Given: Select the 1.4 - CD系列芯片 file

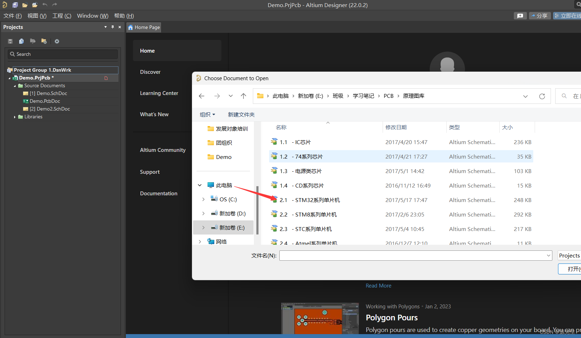Looking at the screenshot, I should pyautogui.click(x=401, y=185).
